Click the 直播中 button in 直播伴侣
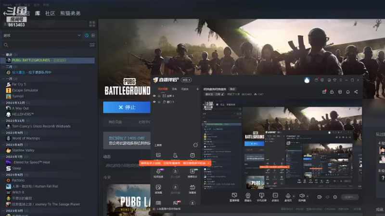Viewport: 385px width, 216px height. 350,197
